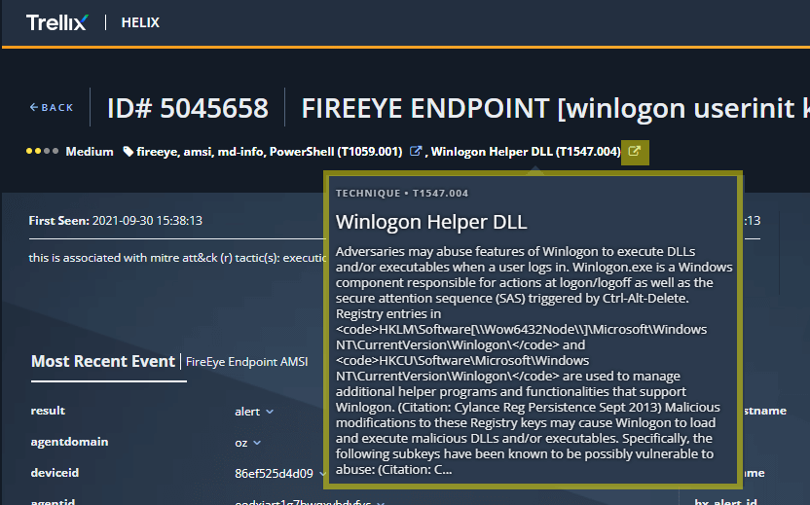This screenshot has width=810, height=505.
Task: Click the alert ID# 5045658 heading
Action: pos(187,108)
